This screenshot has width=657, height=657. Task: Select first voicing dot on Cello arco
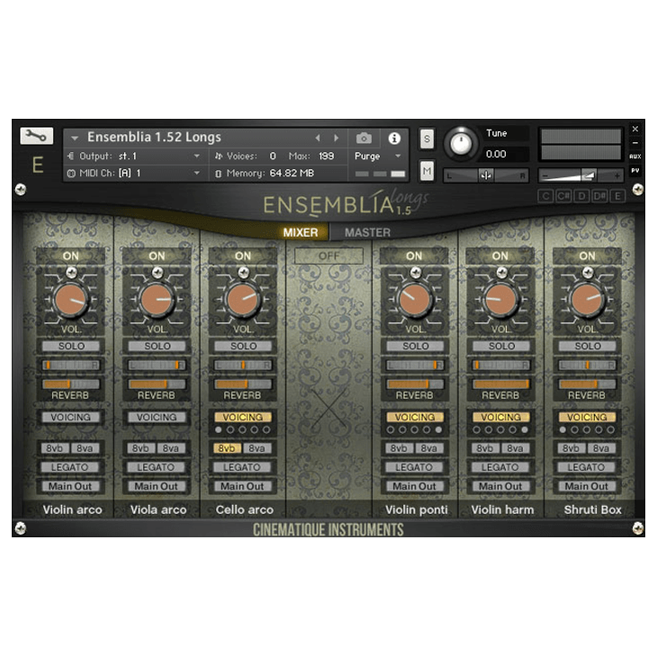click(219, 430)
